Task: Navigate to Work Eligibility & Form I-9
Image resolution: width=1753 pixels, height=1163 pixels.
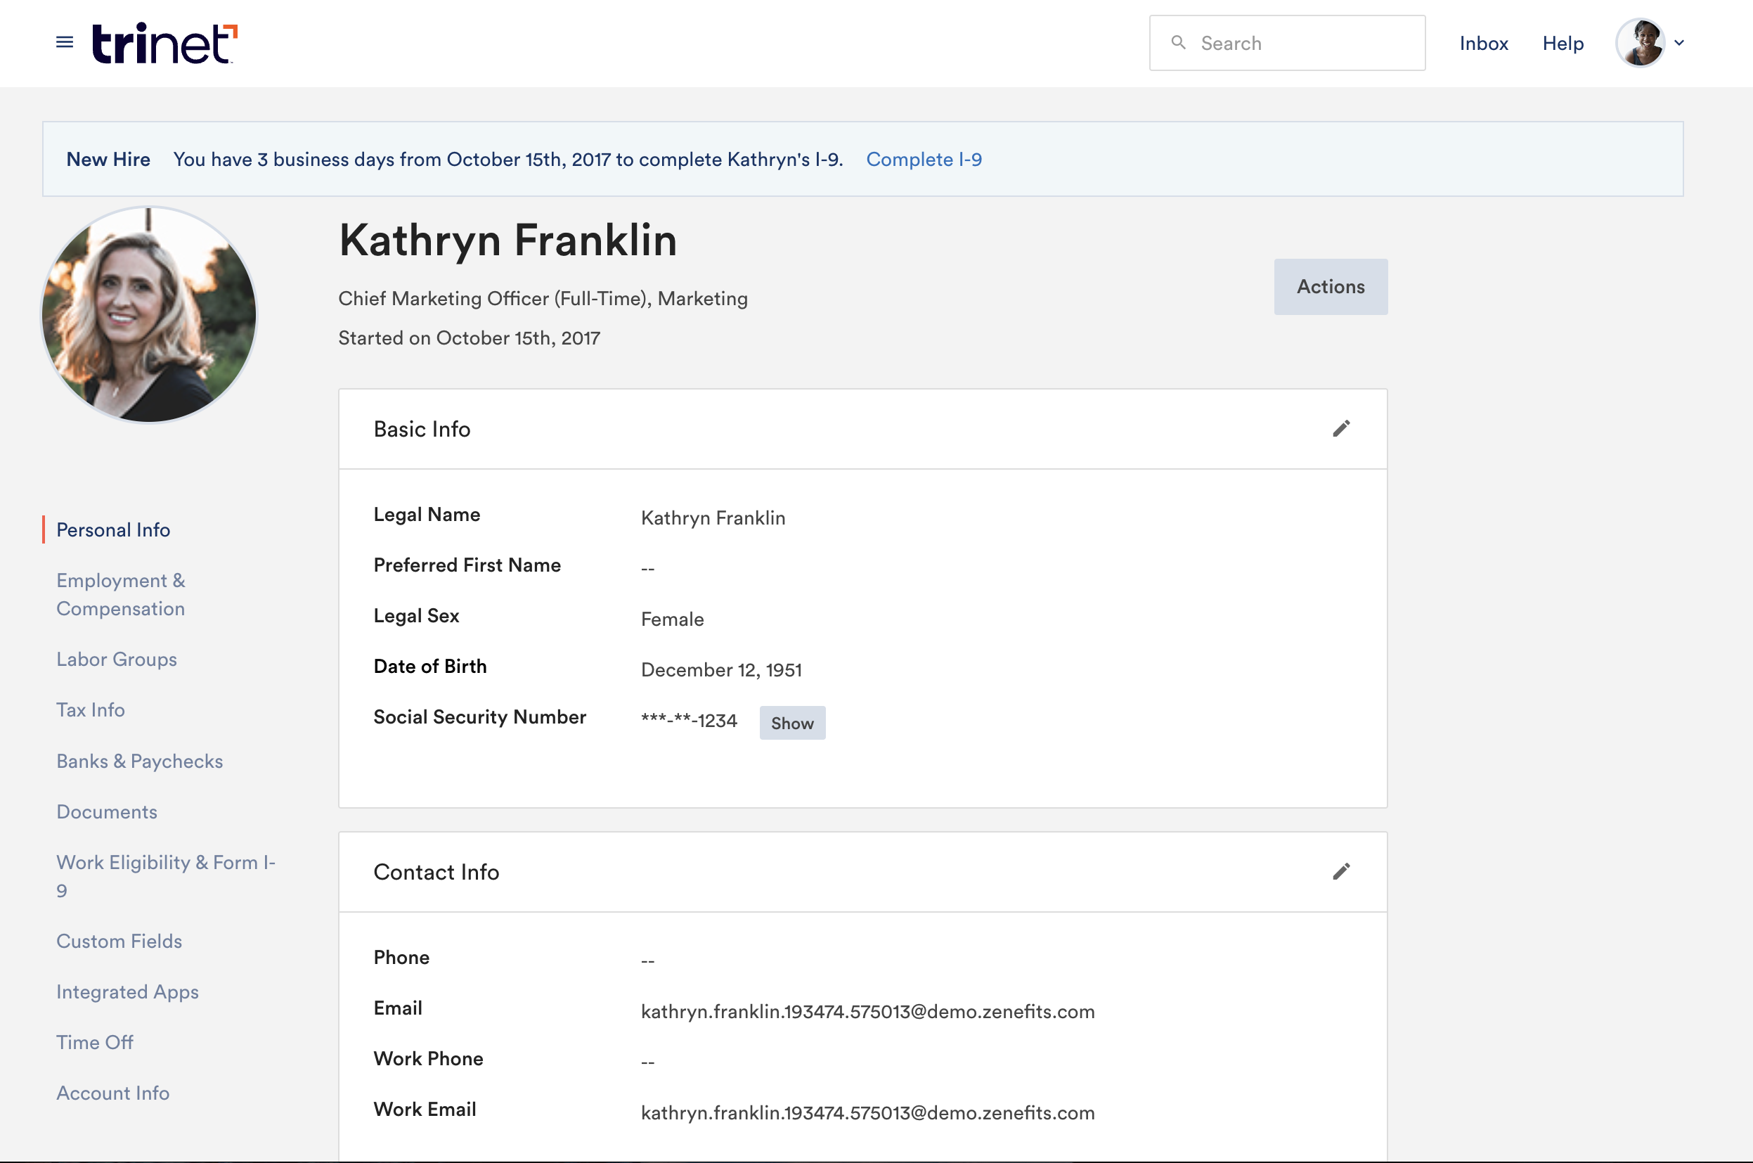Action: pos(165,876)
